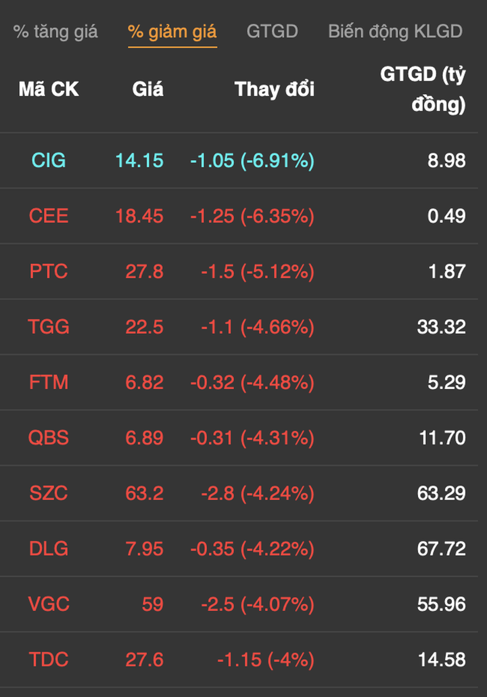
Task: Switch to the % tăng giá tab
Action: click(55, 31)
